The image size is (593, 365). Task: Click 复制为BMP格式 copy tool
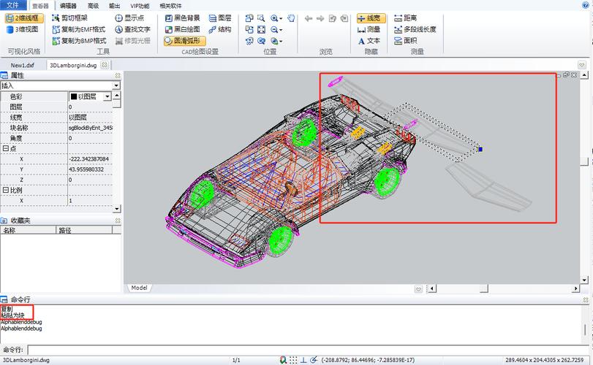click(79, 41)
